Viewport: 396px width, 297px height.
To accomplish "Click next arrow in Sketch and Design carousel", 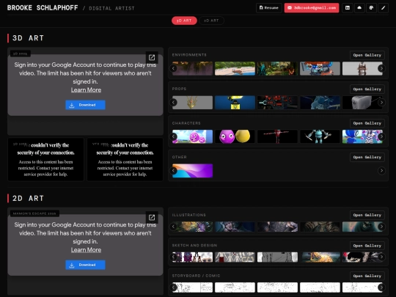I will (381, 257).
